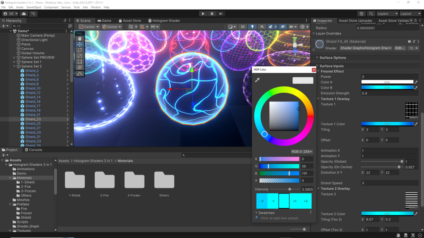Open Hierarchy panel kebab menu
Viewport: 424px width, 238px height.
coord(70,20)
